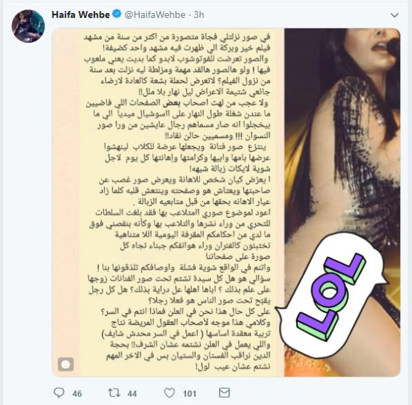
Task: Click the reply speech bubble icon
Action: click(x=59, y=392)
